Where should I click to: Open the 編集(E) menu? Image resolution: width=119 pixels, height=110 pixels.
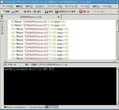(x=19, y=6)
